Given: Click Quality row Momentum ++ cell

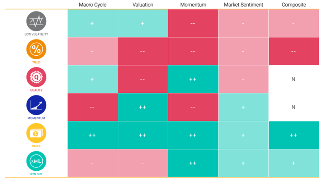Looking at the screenshot, I should point(193,79).
